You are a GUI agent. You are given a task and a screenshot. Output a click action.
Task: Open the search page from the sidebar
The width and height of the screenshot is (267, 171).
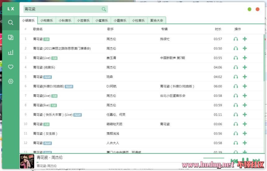11,23
